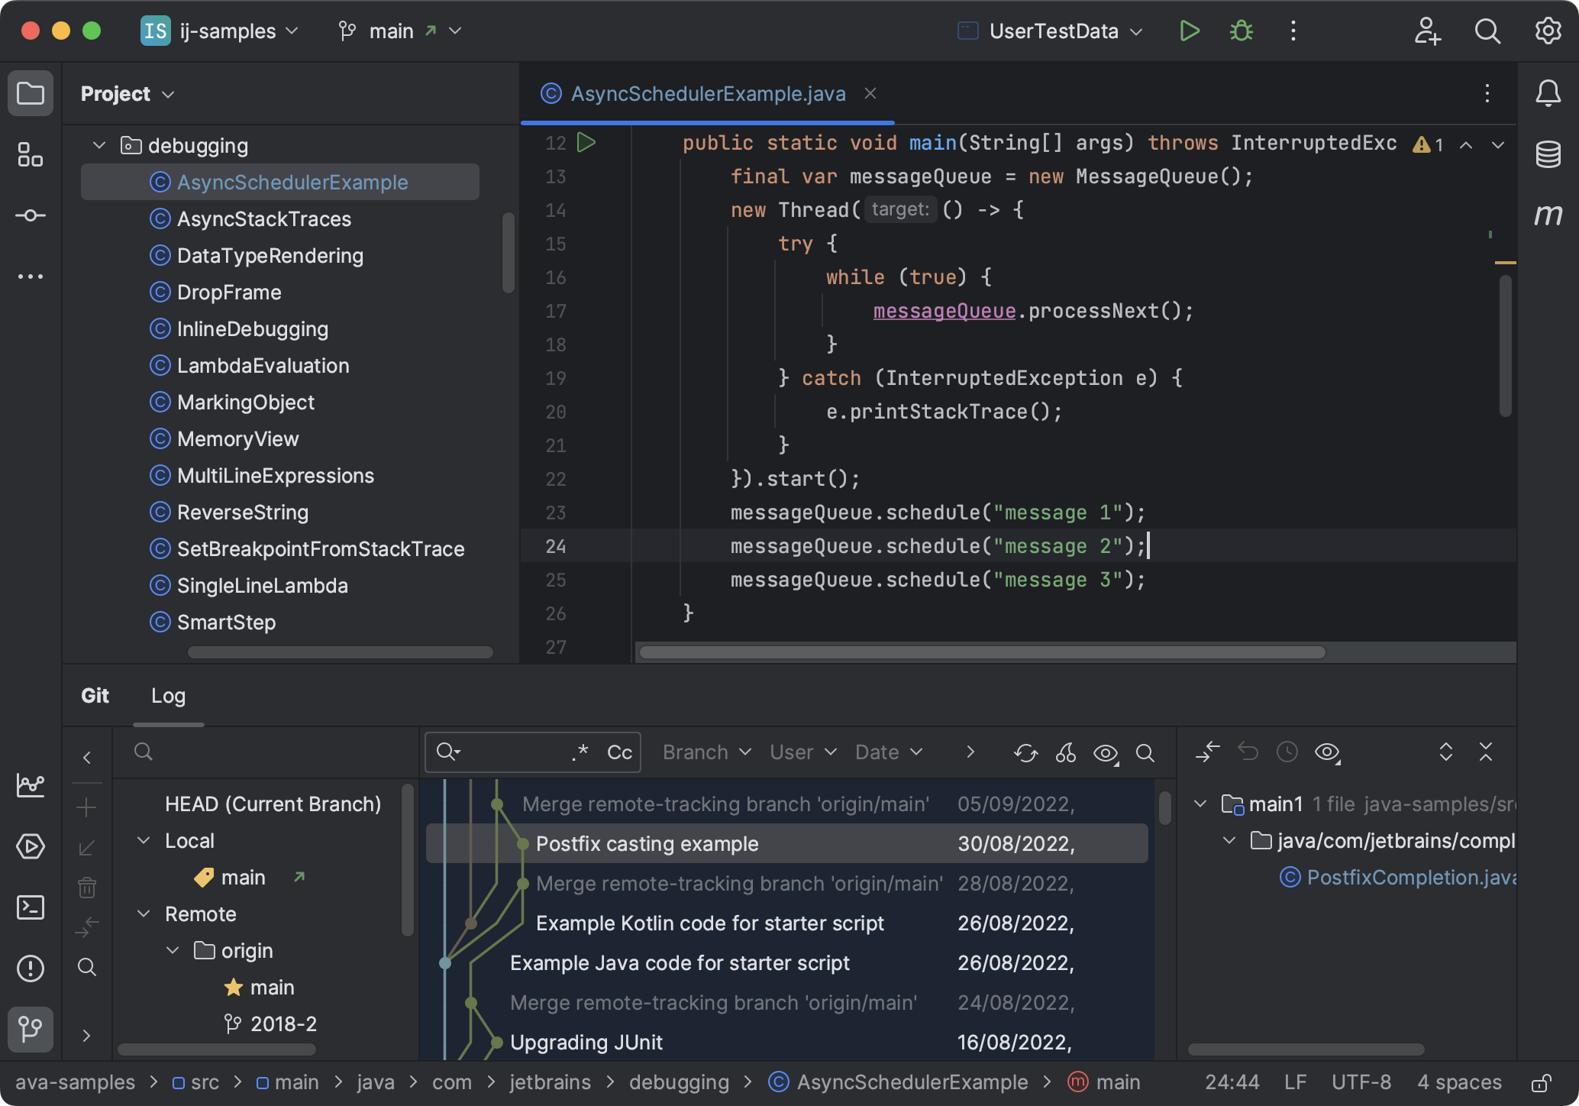Open the Services hexagon icon
This screenshot has height=1106, width=1579.
[31, 846]
